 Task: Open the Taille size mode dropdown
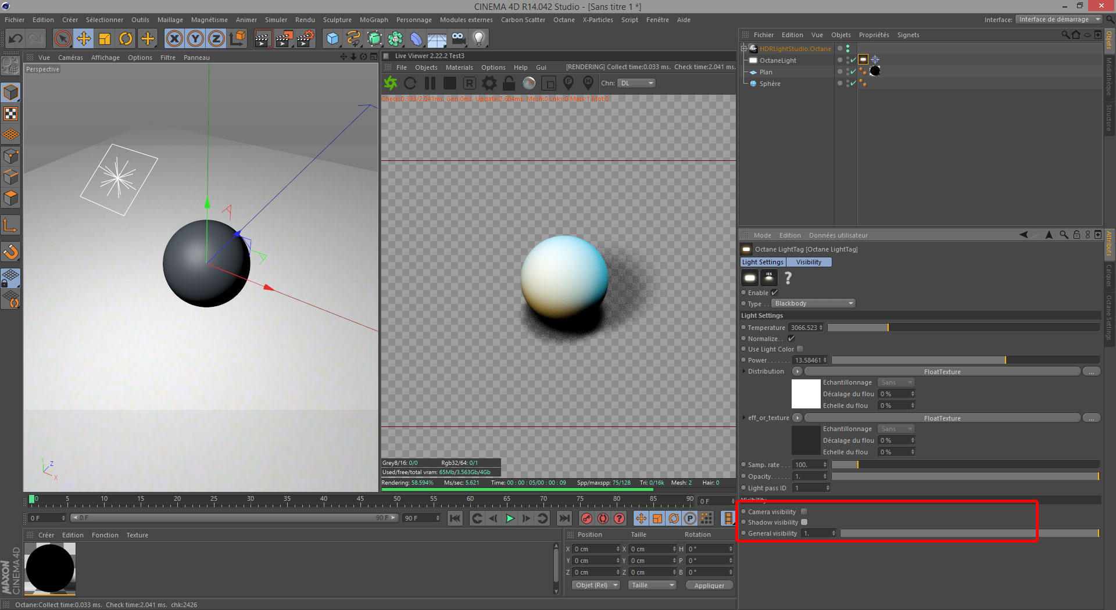point(652,585)
